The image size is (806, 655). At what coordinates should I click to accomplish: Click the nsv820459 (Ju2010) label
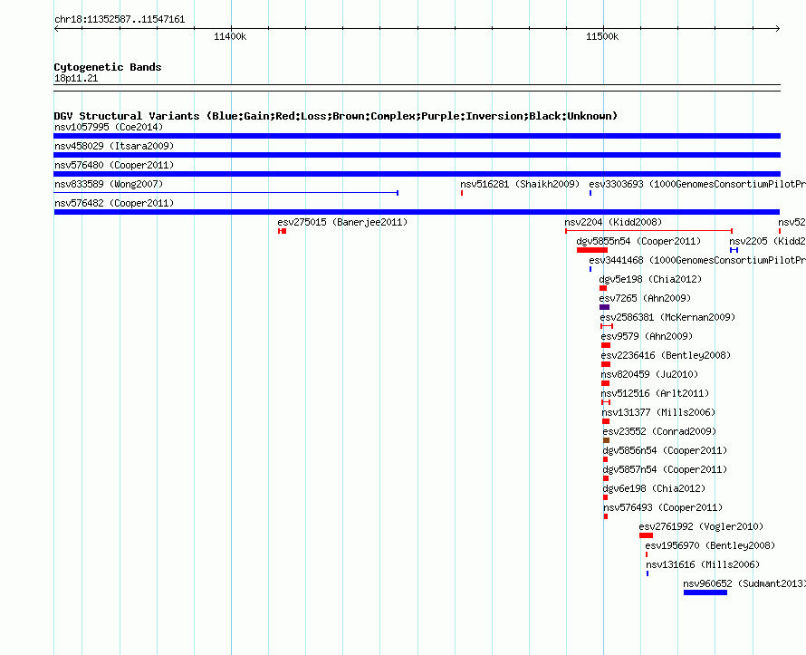point(649,374)
